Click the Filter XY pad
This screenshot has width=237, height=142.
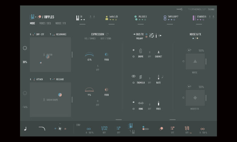50,55
